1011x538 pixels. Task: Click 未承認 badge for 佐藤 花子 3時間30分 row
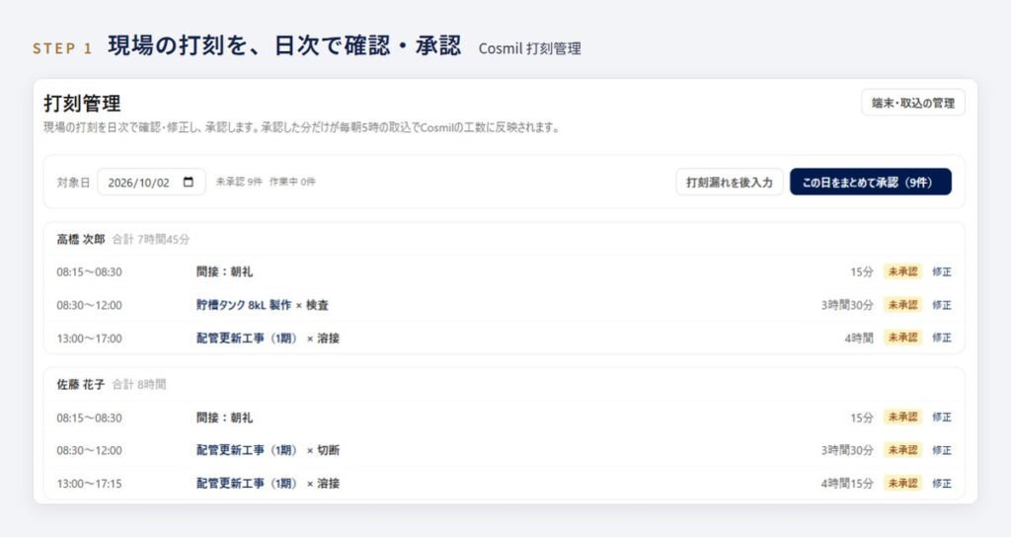[902, 450]
